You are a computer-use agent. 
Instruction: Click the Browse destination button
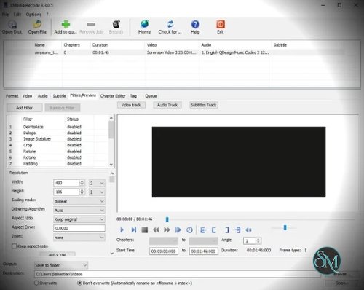341,274
